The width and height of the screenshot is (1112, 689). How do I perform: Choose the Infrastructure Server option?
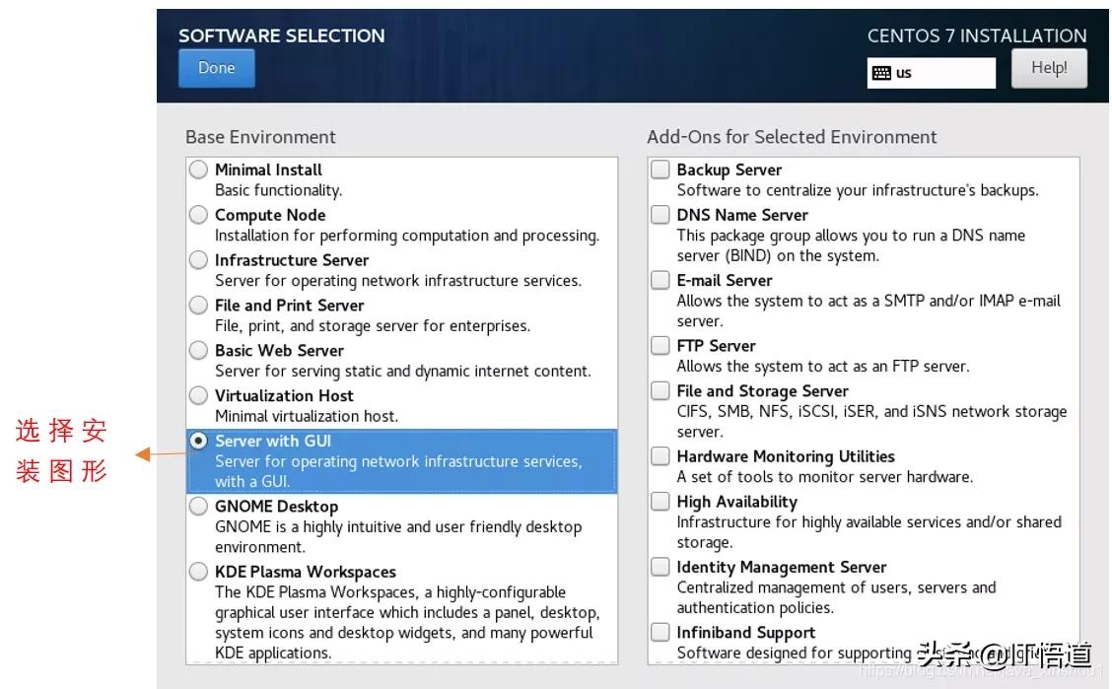pos(198,260)
